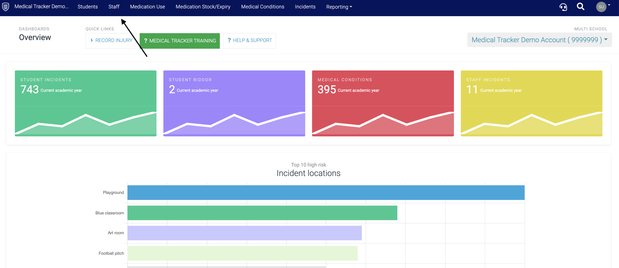This screenshot has width=619, height=268.
Task: Click the Football pitch pale green bar
Action: pyautogui.click(x=243, y=253)
